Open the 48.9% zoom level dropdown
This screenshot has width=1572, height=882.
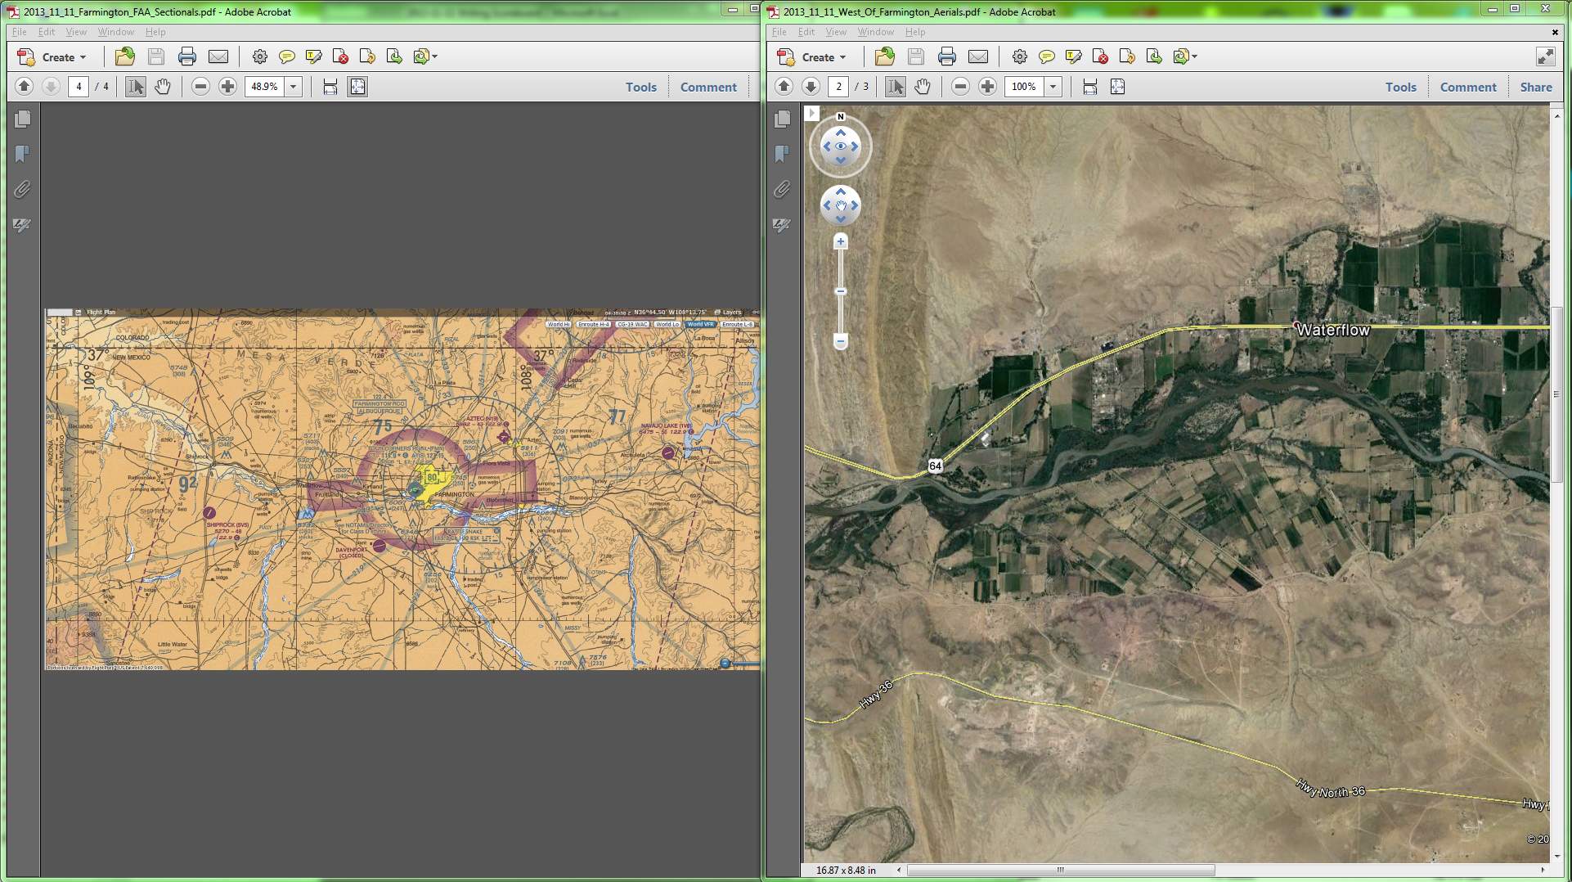(293, 87)
